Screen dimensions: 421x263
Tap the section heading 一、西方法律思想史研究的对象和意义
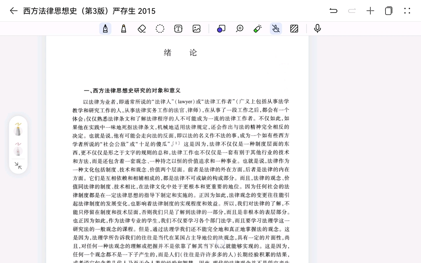[x=132, y=90]
